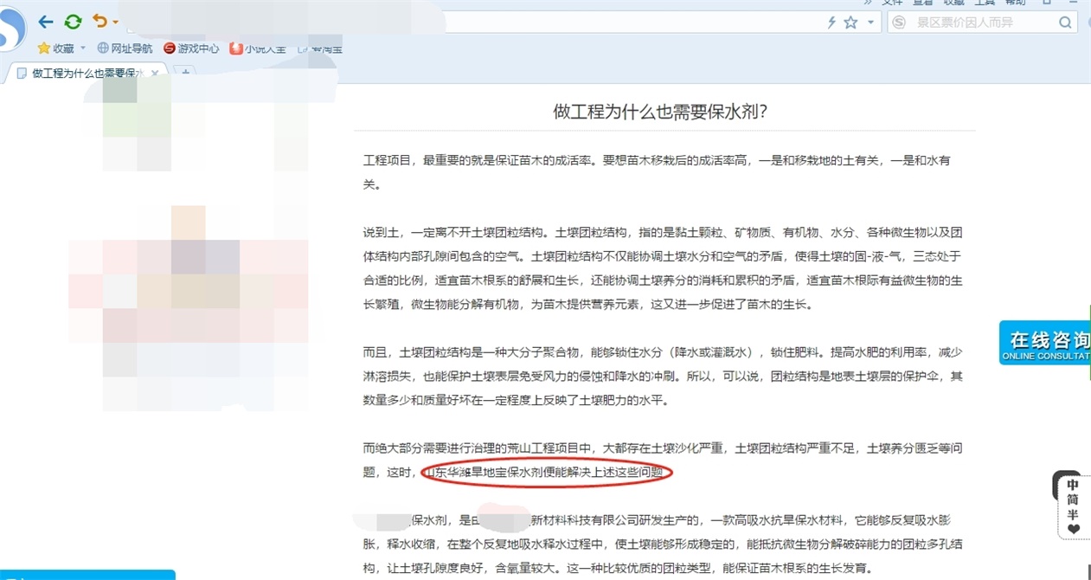Viewport: 1091px width, 580px height.
Task: Click the line starting 工程项目，最重要的就是保证苗木的成活率
Action: pos(658,160)
